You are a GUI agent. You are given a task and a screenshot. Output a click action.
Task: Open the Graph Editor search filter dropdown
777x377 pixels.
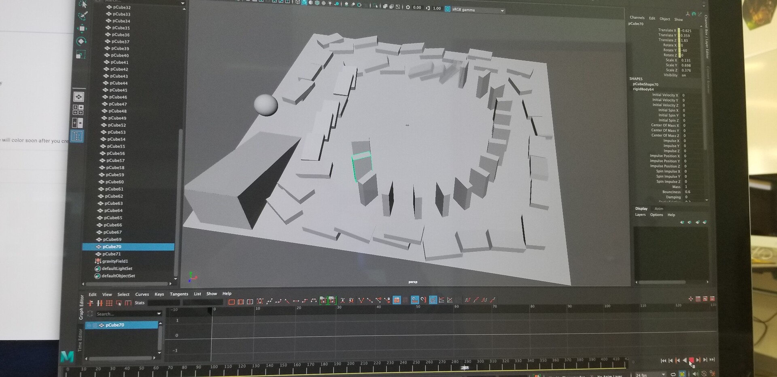pyautogui.click(x=159, y=314)
